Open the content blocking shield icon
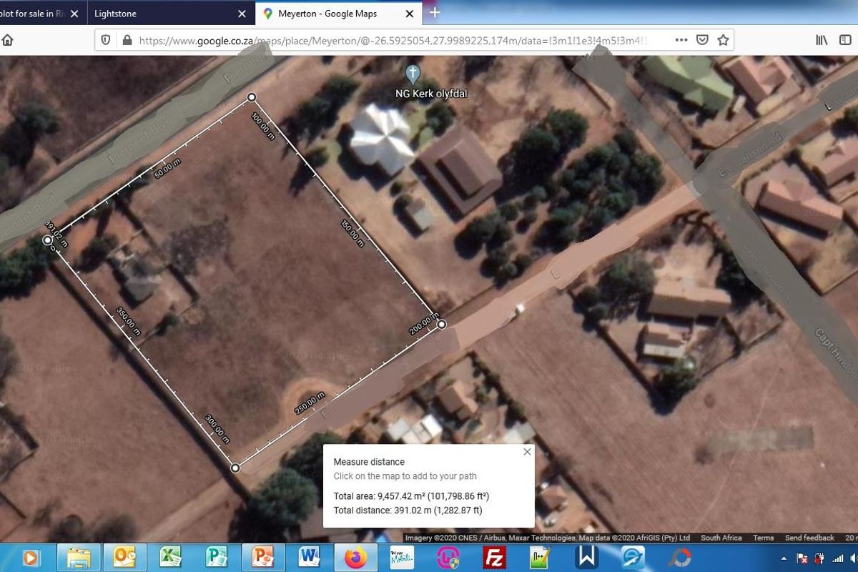 106,40
